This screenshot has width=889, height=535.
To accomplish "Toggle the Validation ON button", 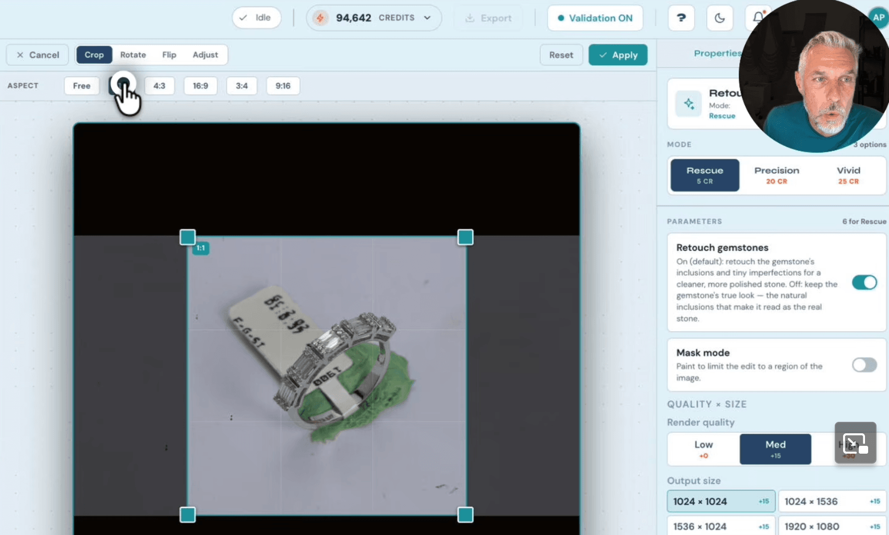I will click(595, 18).
